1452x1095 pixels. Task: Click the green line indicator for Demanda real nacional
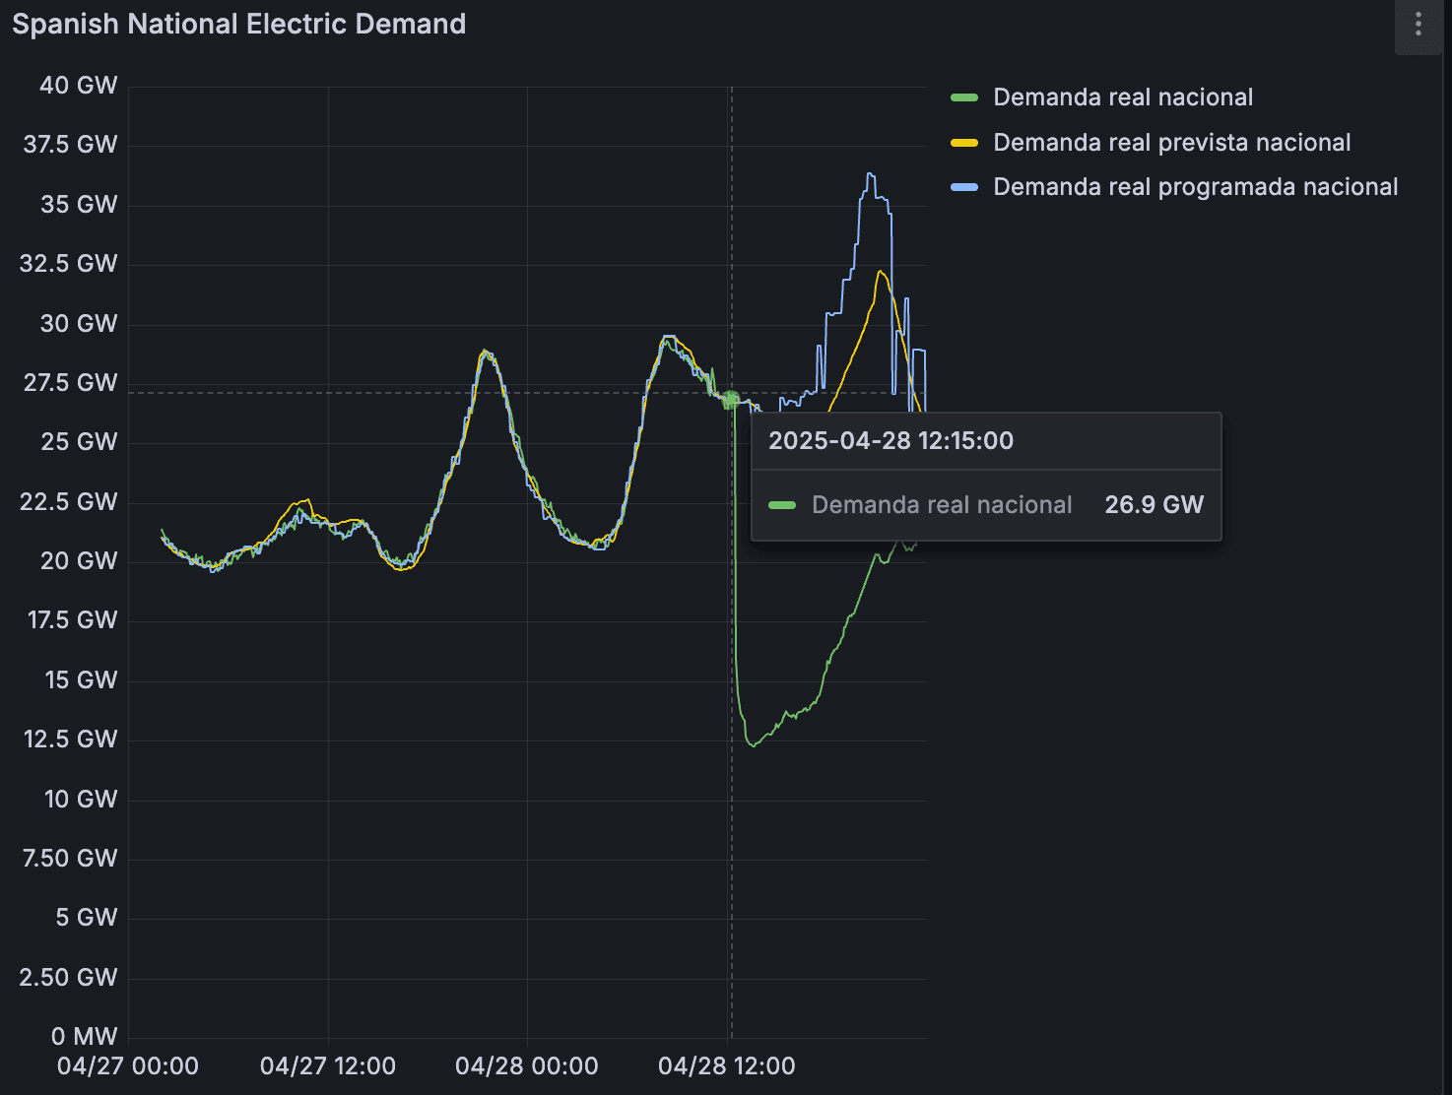[963, 97]
